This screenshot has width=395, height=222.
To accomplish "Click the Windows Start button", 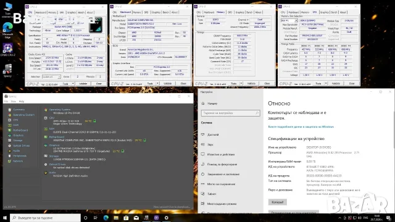I will (5, 218).
